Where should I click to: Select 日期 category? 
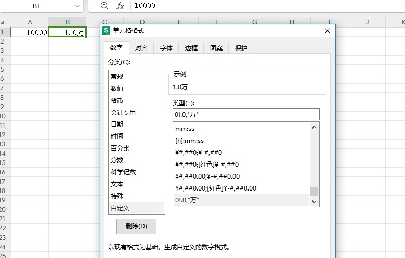pyautogui.click(x=136, y=125)
